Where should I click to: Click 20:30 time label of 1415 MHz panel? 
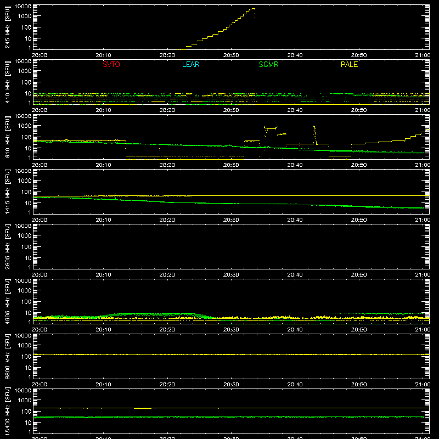231,220
